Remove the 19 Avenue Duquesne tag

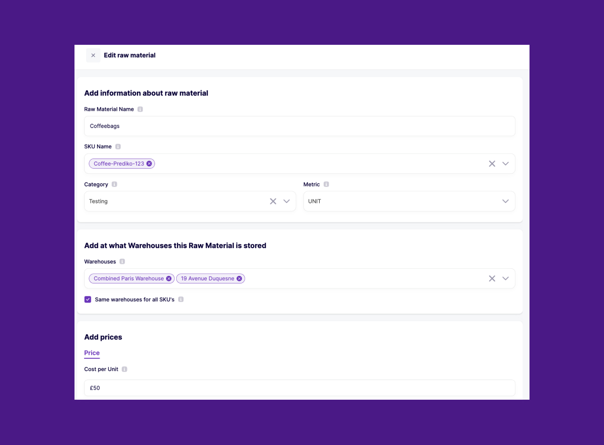click(x=239, y=278)
